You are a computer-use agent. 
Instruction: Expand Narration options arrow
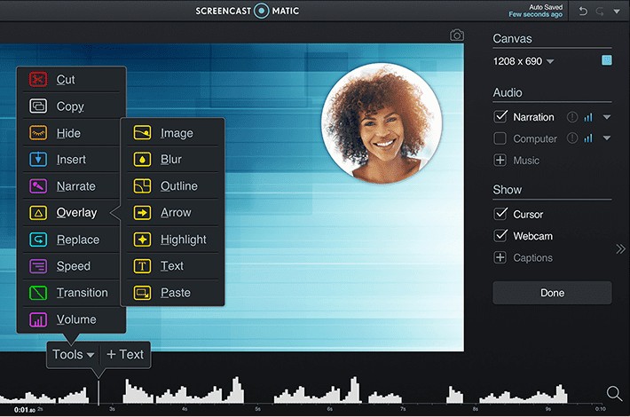click(x=607, y=117)
